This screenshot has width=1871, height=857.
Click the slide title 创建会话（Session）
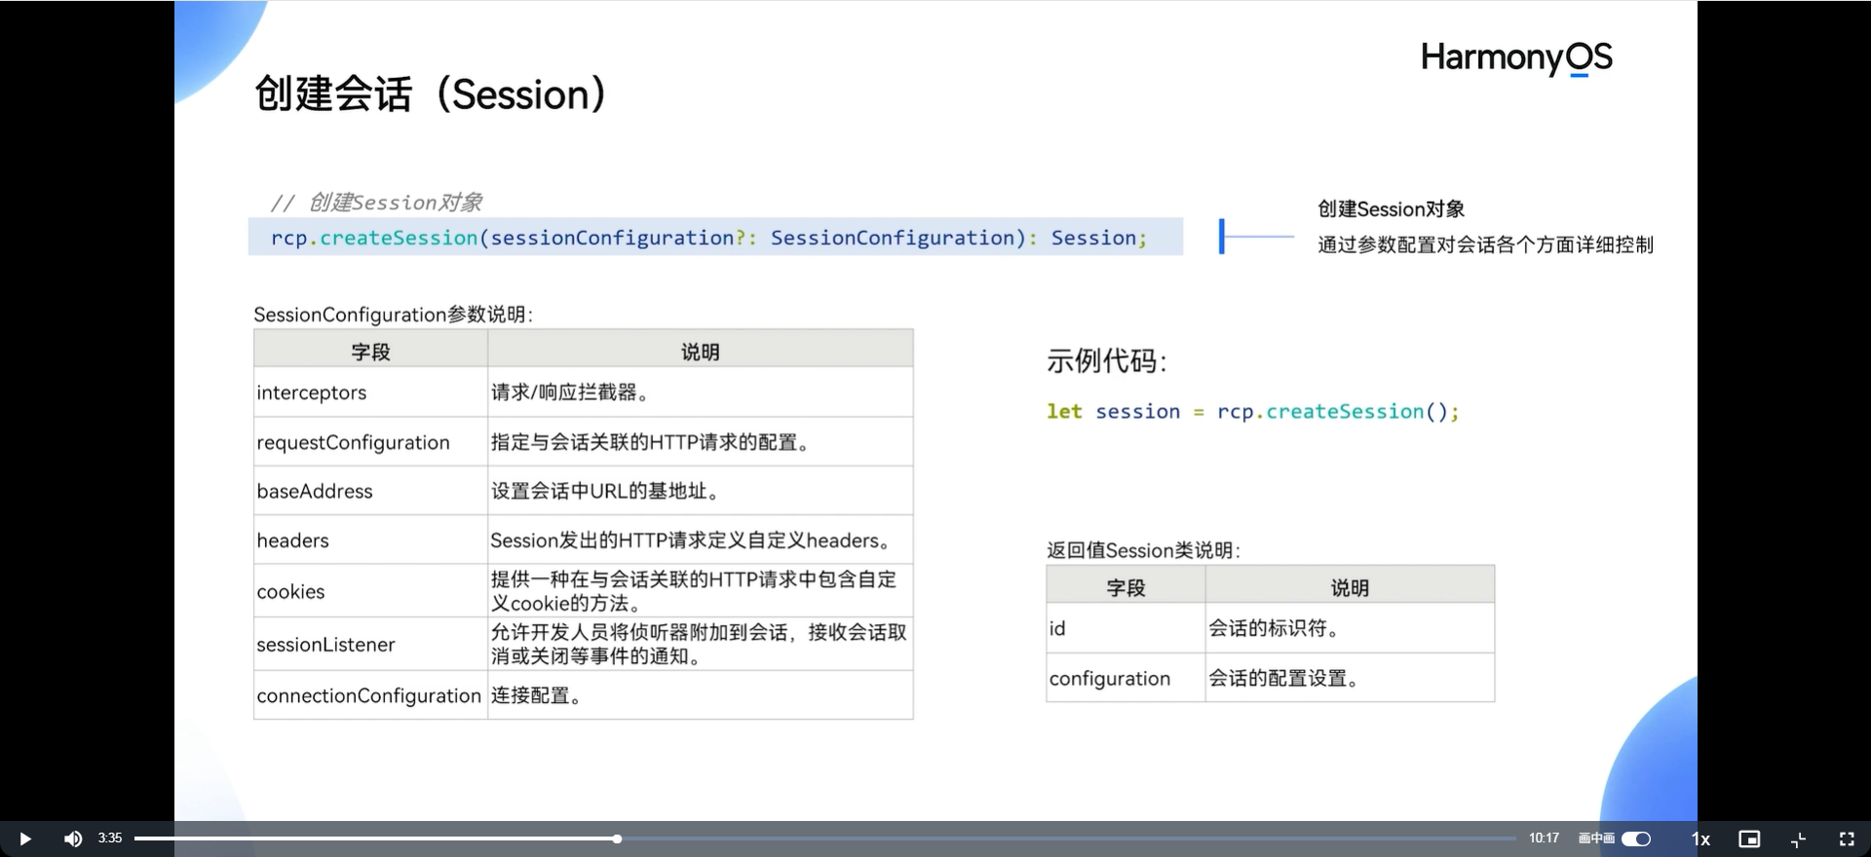pos(431,94)
